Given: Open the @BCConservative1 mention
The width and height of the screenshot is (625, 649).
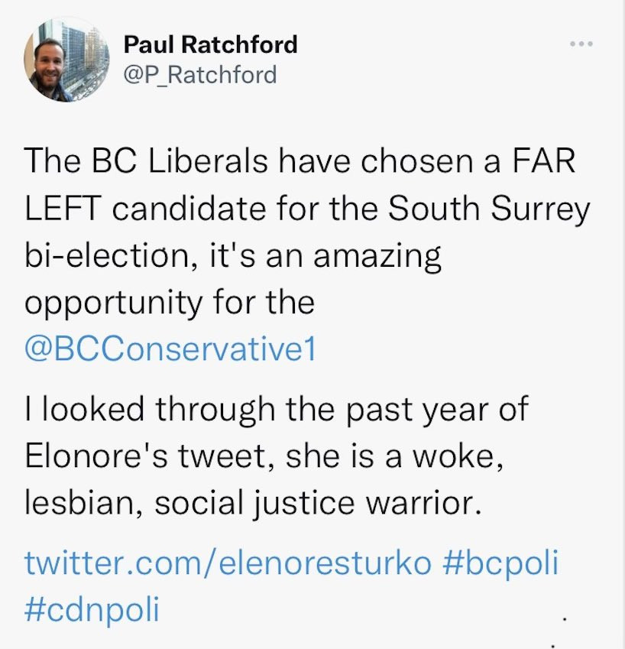Looking at the screenshot, I should (x=170, y=349).
